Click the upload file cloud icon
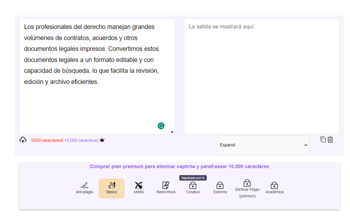The image size is (350, 216). point(23,140)
